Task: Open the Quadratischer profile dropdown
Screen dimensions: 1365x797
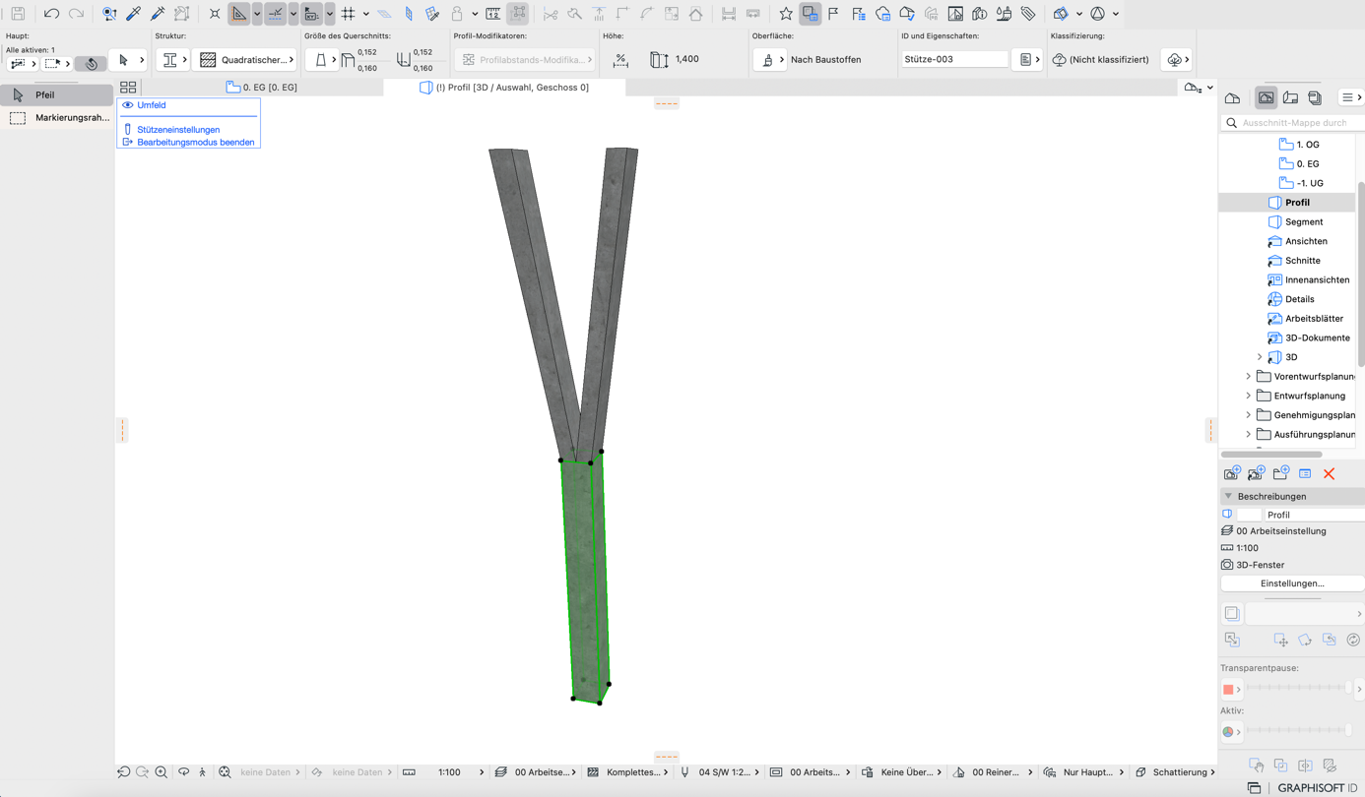Action: 246,60
